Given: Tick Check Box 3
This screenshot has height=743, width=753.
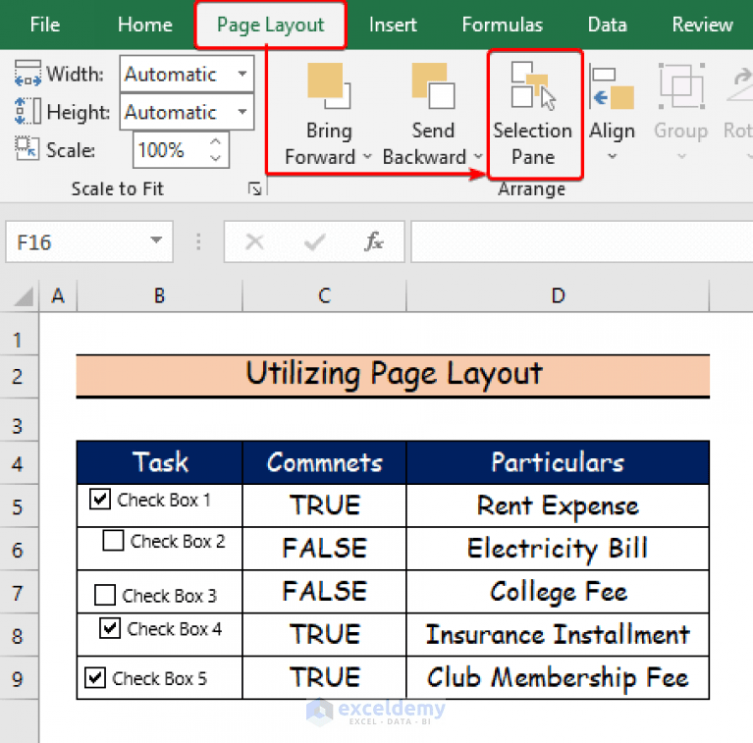Looking at the screenshot, I should point(105,595).
